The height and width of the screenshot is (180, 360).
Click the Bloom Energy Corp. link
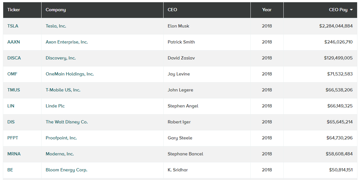(66, 170)
